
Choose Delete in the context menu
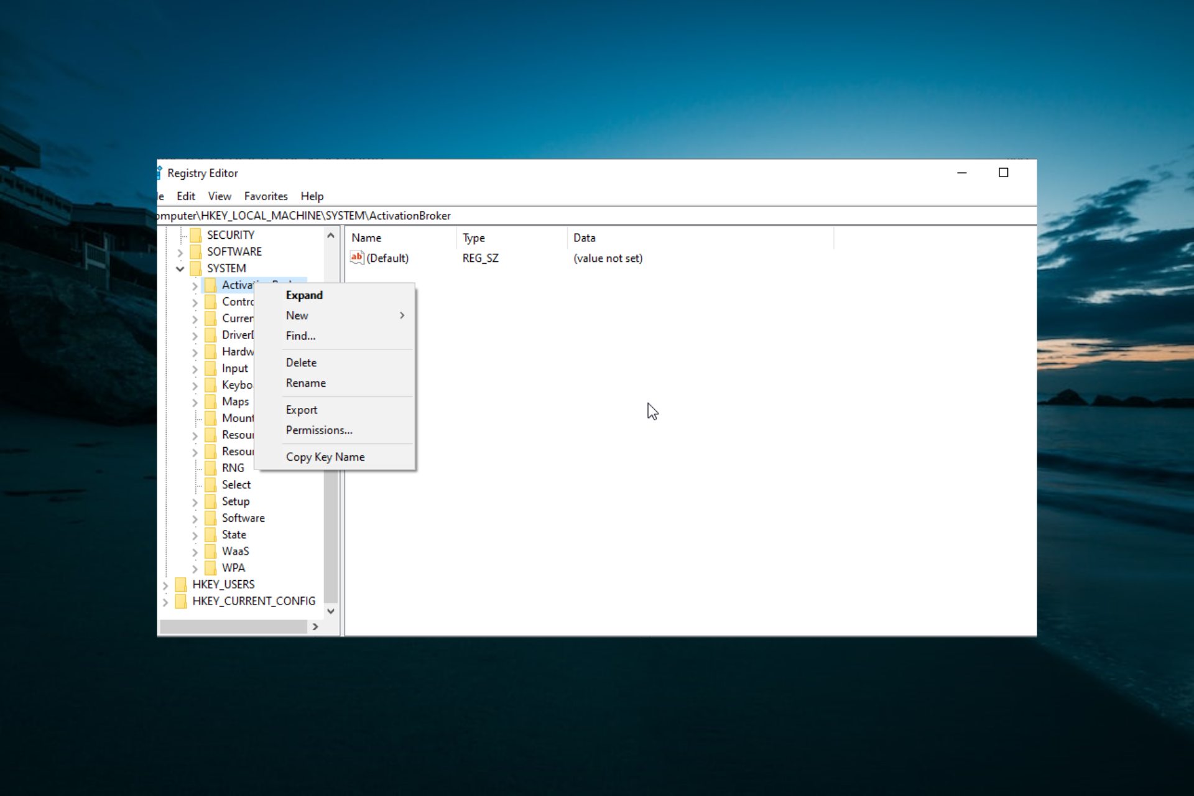point(335,363)
